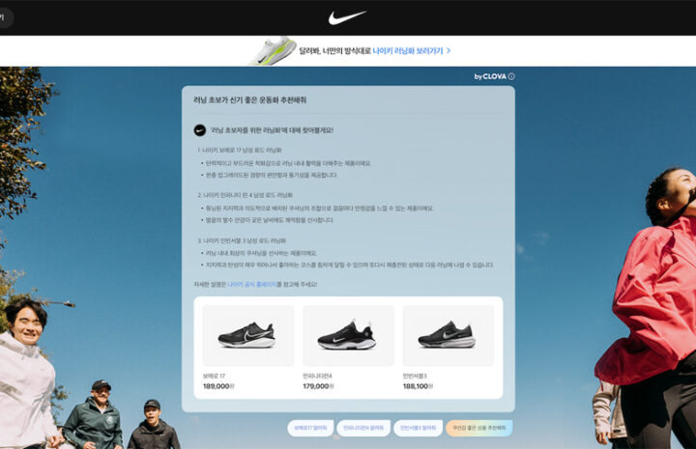
Task: Open the Infinity Run 4 shoe thumbnail
Action: tap(348, 335)
